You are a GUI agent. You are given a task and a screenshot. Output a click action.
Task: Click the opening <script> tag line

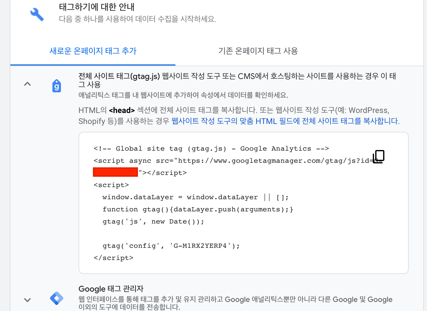(x=111, y=185)
